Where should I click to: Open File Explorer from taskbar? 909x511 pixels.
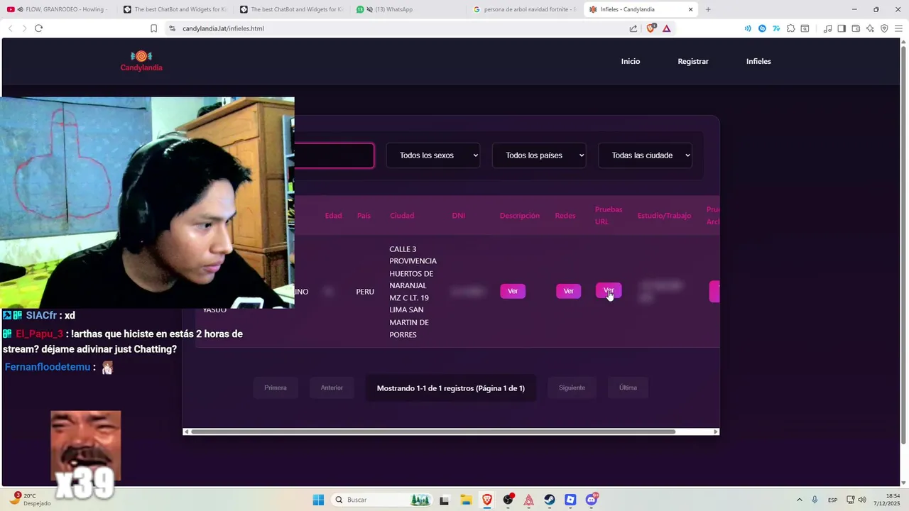465,500
